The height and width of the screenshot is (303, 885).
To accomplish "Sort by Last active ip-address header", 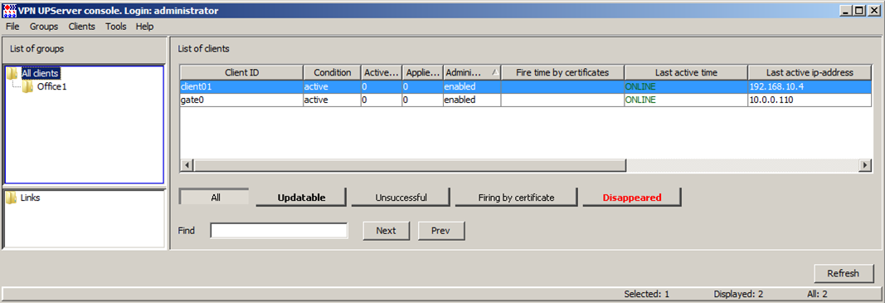I will [810, 72].
